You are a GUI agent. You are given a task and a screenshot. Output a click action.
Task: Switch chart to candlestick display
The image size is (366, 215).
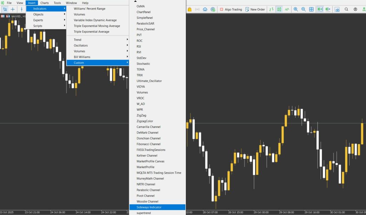click(x=279, y=9)
